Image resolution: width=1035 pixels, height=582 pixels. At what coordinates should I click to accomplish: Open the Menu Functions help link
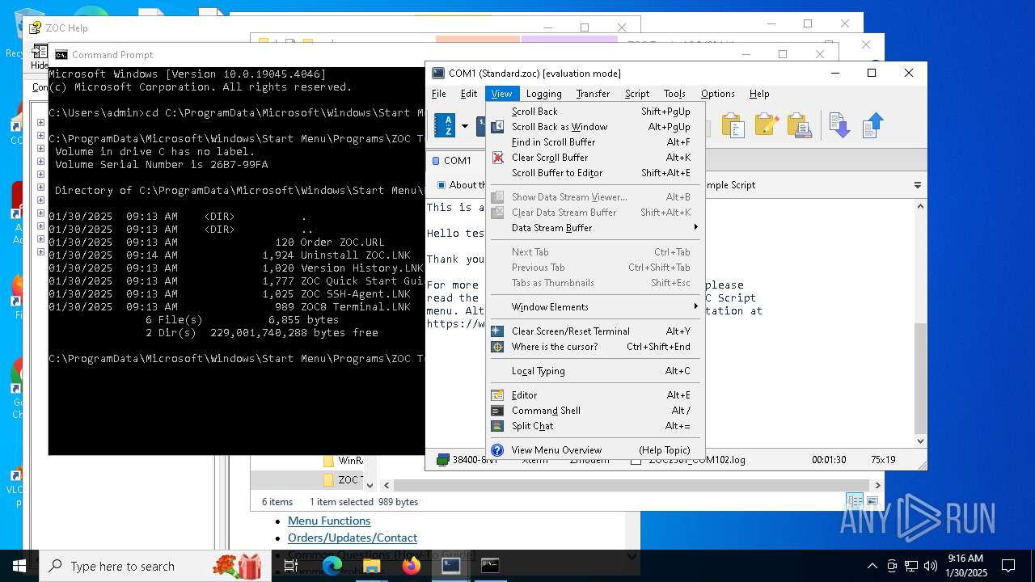point(329,521)
